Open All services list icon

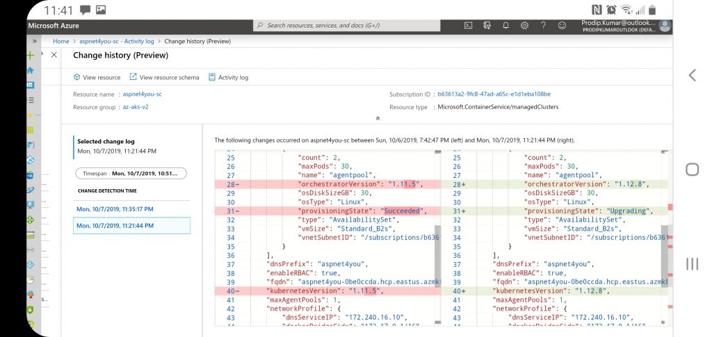click(31, 100)
